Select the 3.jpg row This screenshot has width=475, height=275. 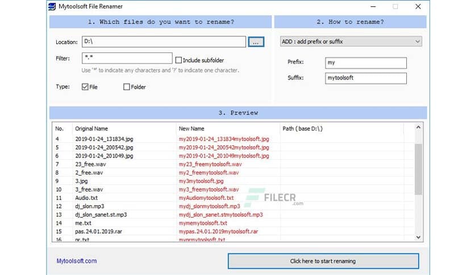(x=234, y=181)
